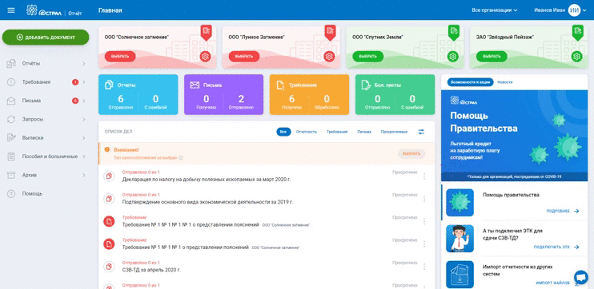Open the hamburger navigation menu
594x289 pixels.
(11, 10)
